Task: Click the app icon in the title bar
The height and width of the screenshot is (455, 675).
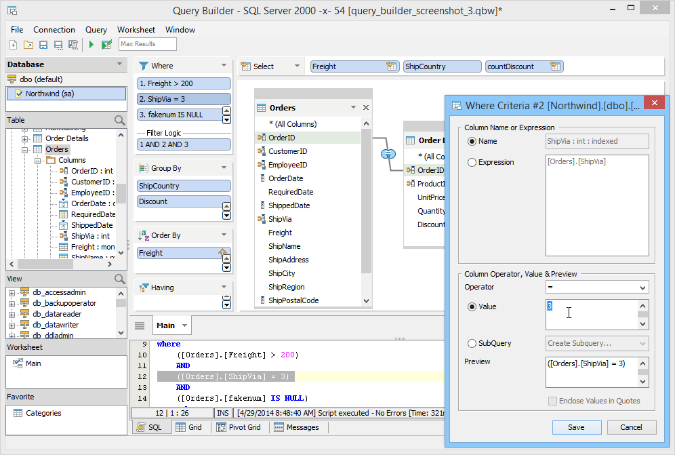Action: click(12, 10)
